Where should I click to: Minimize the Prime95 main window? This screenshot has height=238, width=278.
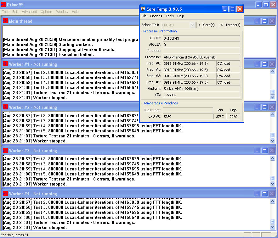coord(258,5)
